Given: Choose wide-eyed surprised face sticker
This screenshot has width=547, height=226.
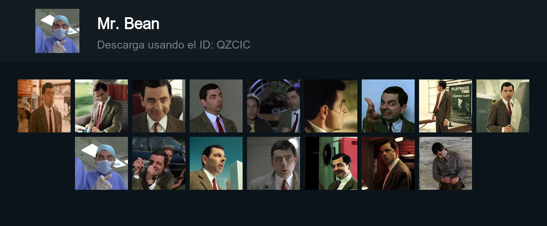Looking at the screenshot, I should [273, 163].
